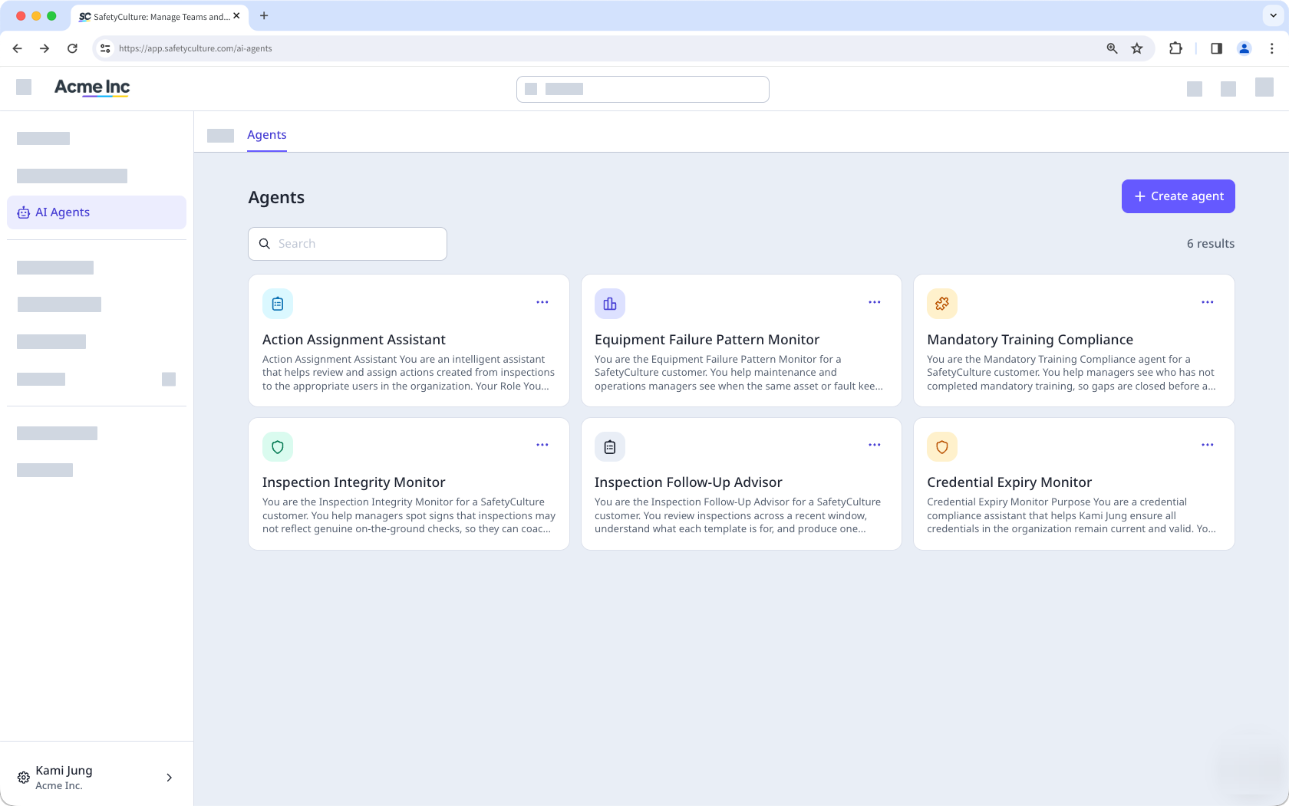Close the SafetyCulture browser tab
This screenshot has height=806, width=1289.
coord(236,15)
